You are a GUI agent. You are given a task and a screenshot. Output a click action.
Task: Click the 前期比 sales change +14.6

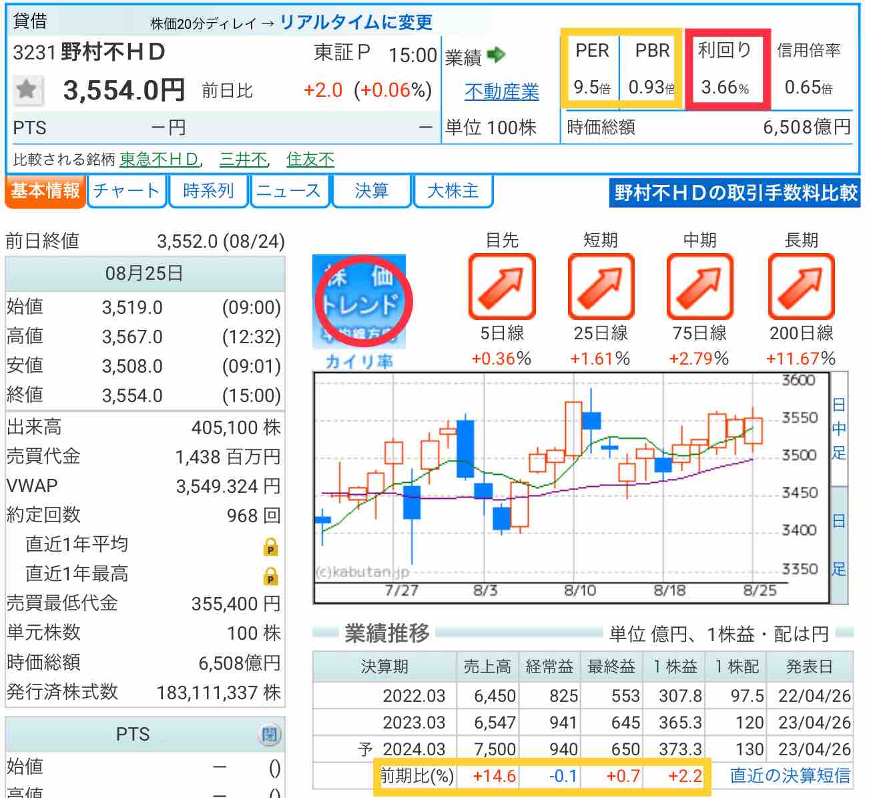click(x=494, y=776)
